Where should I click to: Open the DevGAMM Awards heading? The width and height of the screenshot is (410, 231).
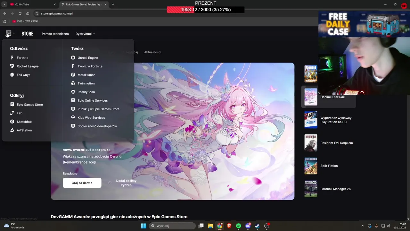(119, 217)
